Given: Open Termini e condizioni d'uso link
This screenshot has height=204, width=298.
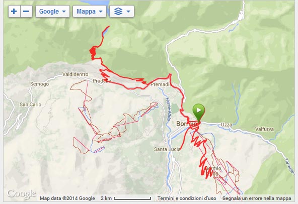Looking at the screenshot, I should point(187,198).
